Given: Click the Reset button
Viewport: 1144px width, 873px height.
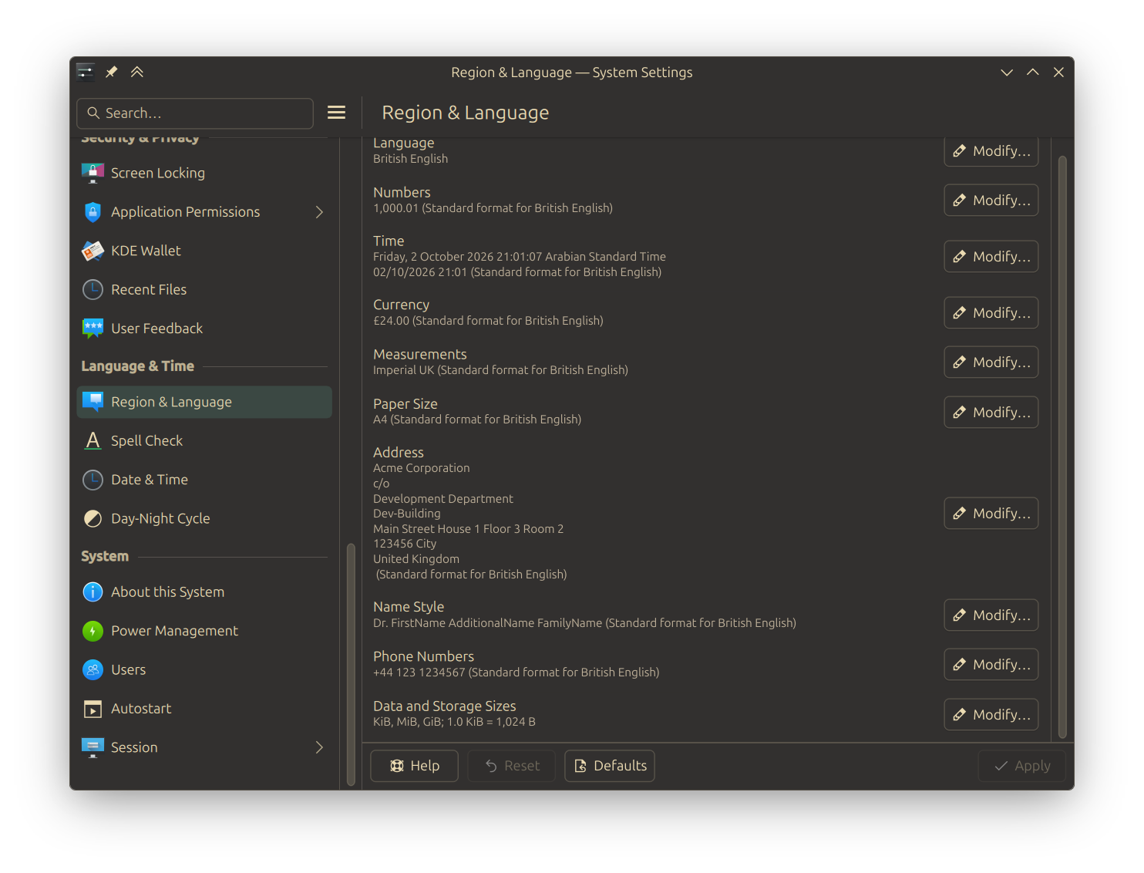Looking at the screenshot, I should (512, 766).
